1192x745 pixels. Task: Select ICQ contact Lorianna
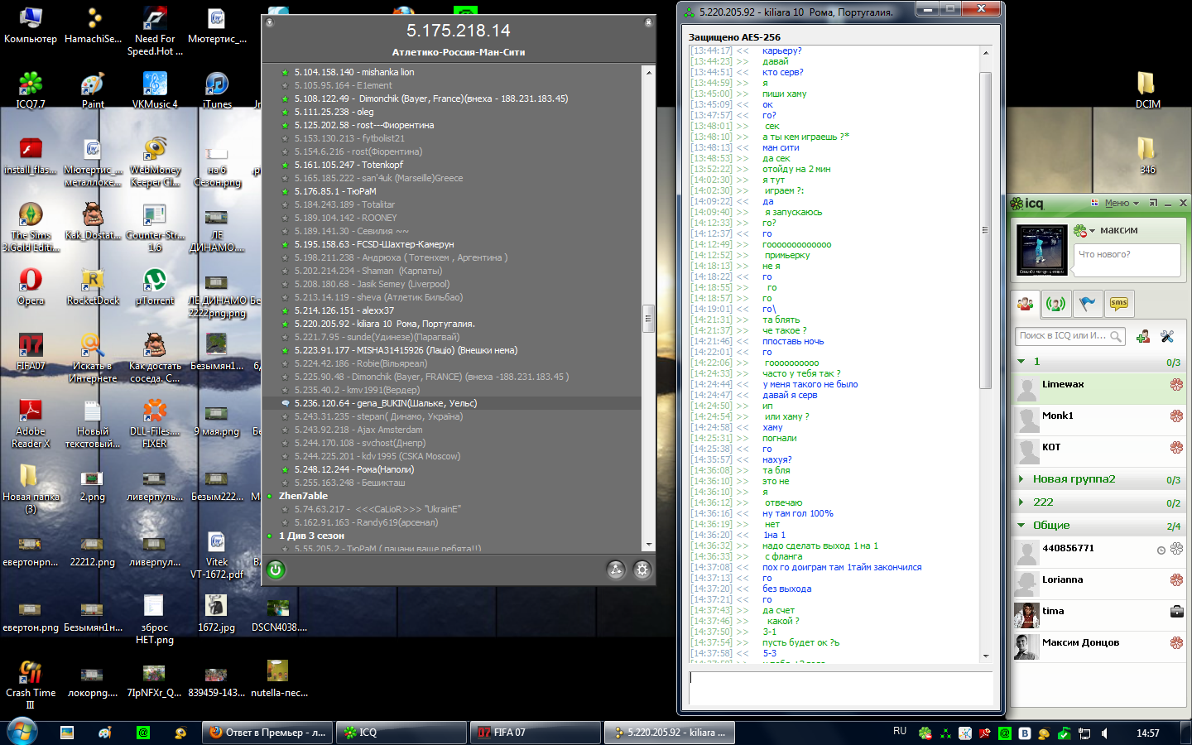click(x=1100, y=584)
